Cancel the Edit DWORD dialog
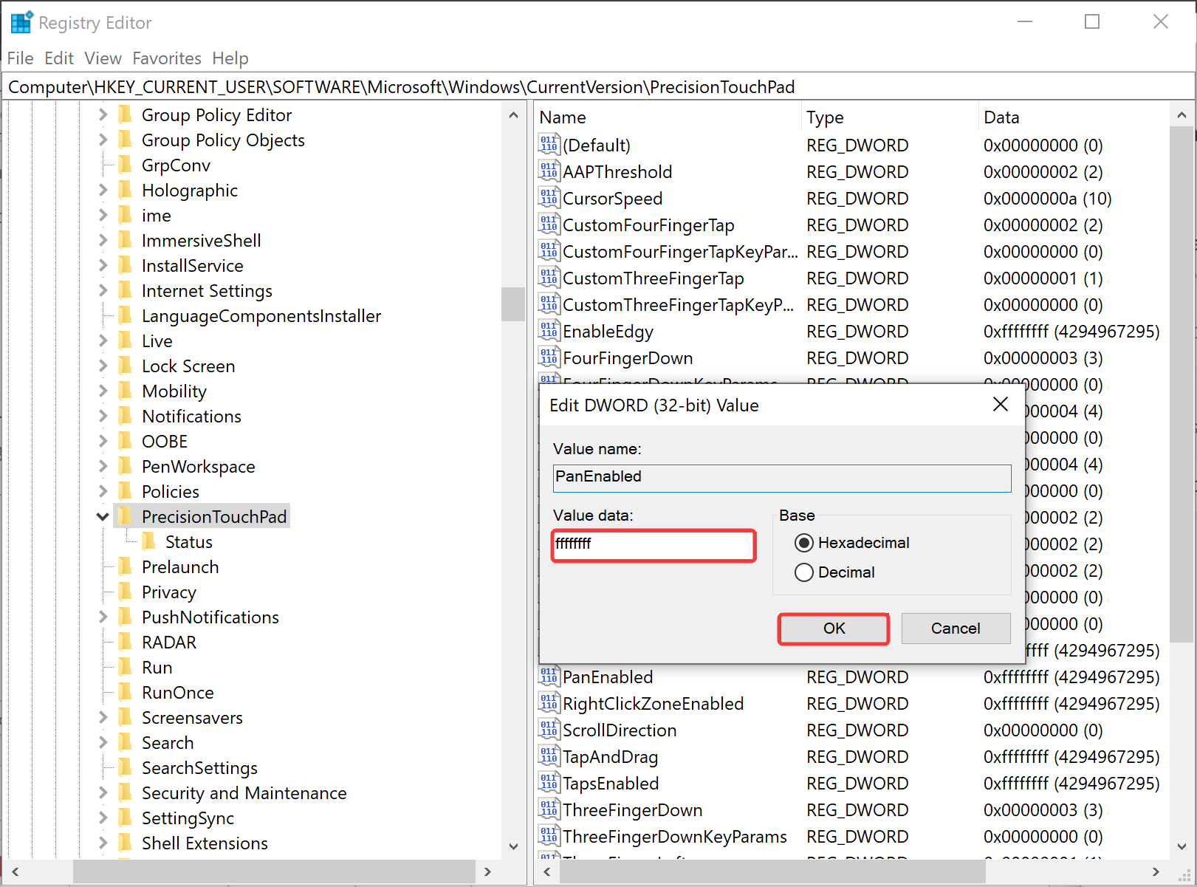1197x887 pixels. (956, 629)
